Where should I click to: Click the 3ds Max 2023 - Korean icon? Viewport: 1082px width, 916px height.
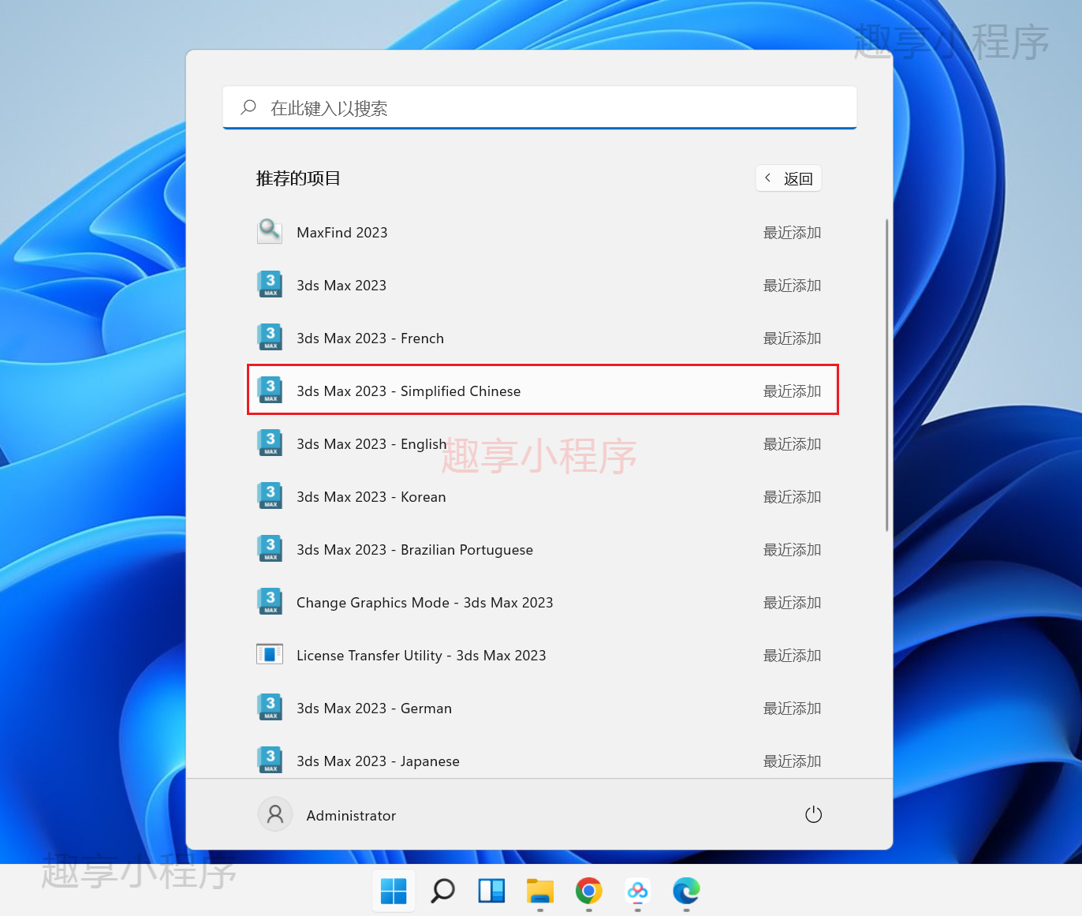coord(270,495)
